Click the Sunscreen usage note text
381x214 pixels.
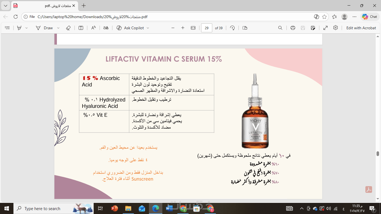tap(128, 176)
